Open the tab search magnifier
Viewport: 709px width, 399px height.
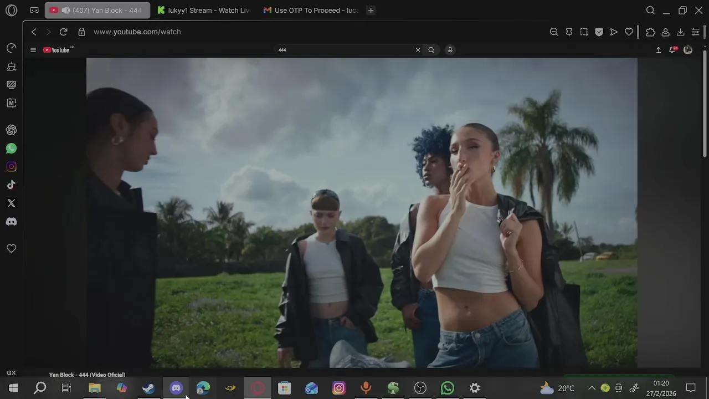pos(651,11)
